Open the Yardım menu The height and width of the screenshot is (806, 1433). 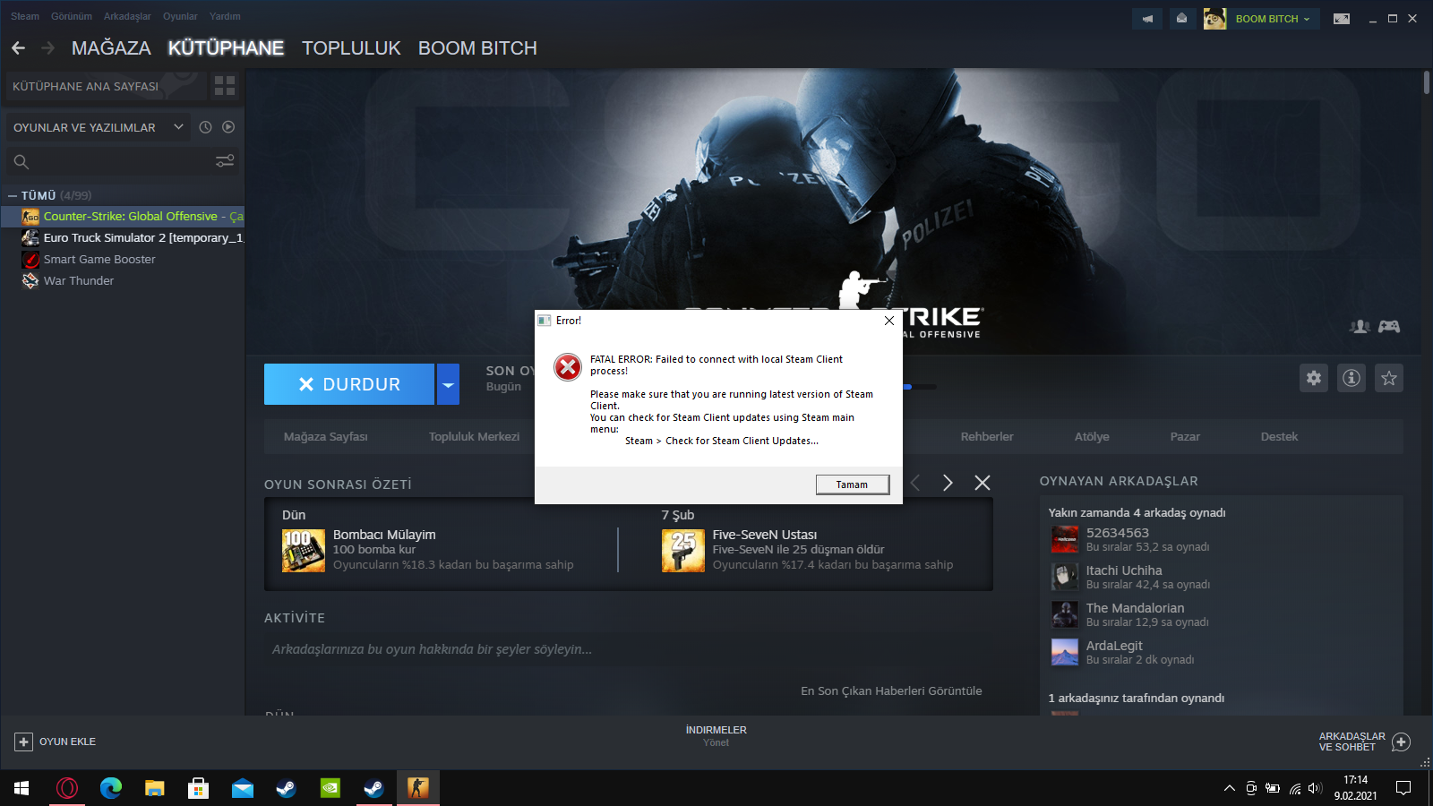click(x=225, y=16)
